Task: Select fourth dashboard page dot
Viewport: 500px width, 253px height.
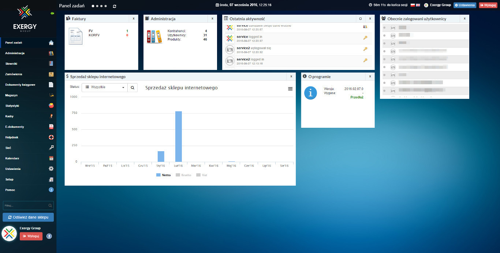Action: 106,6
